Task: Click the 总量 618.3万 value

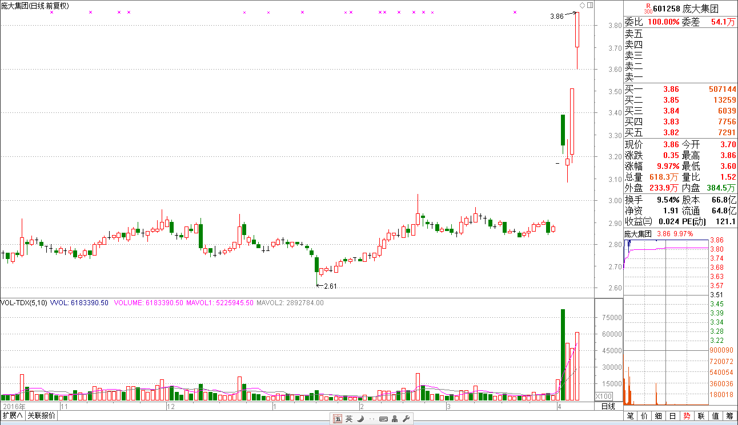Action: pyautogui.click(x=664, y=177)
